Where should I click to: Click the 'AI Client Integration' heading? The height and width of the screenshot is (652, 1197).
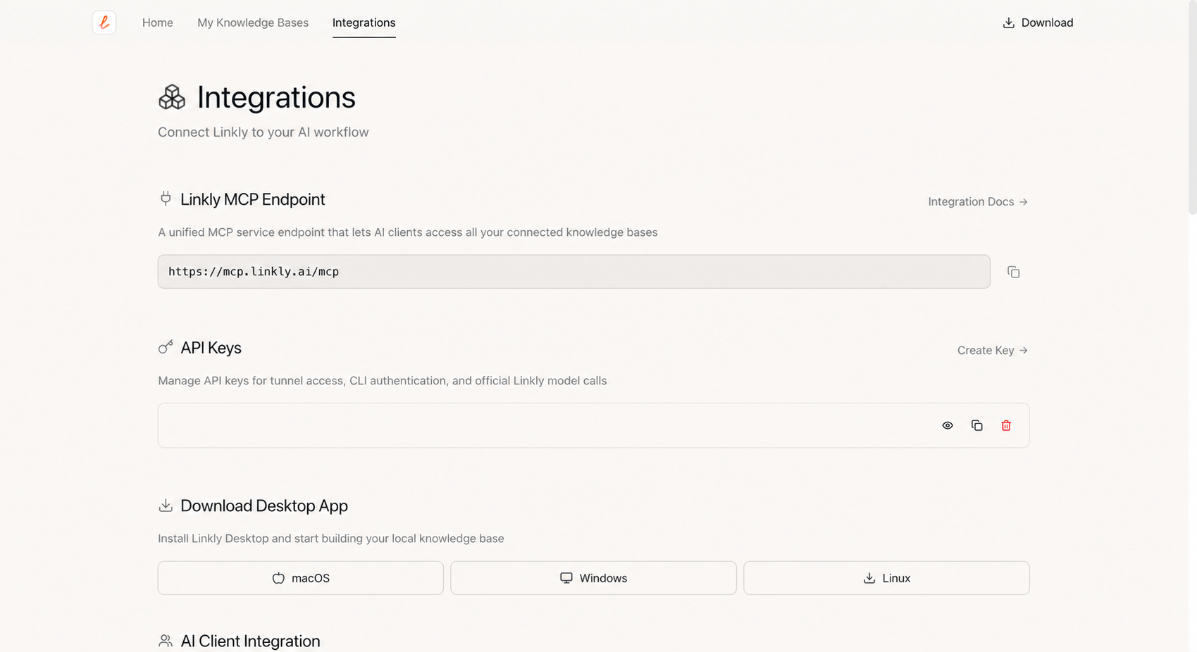pos(250,641)
